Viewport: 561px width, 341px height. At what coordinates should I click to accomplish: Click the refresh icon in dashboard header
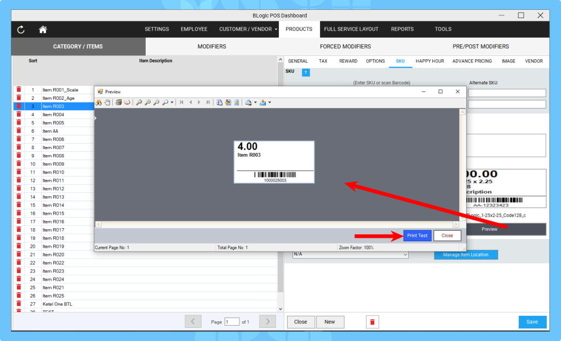[21, 30]
